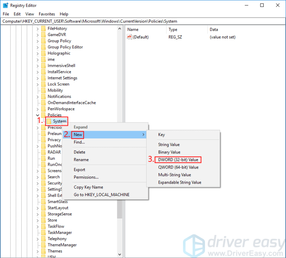Expand the Internet Settings key
The width and height of the screenshot is (286, 258).
click(x=38, y=78)
